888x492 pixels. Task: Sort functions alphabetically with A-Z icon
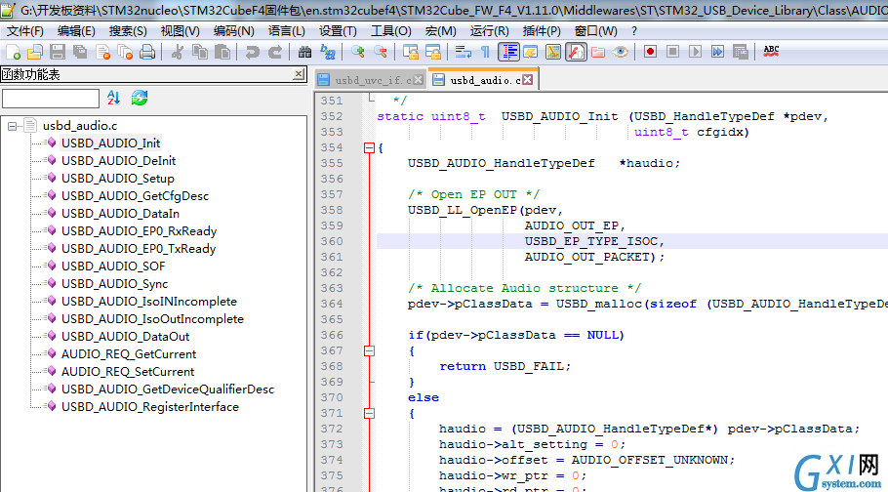click(113, 98)
